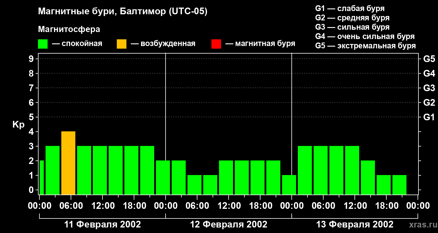Click the '13 Февраля 2002' date label
The height and width of the screenshot is (233, 438).
click(355, 225)
